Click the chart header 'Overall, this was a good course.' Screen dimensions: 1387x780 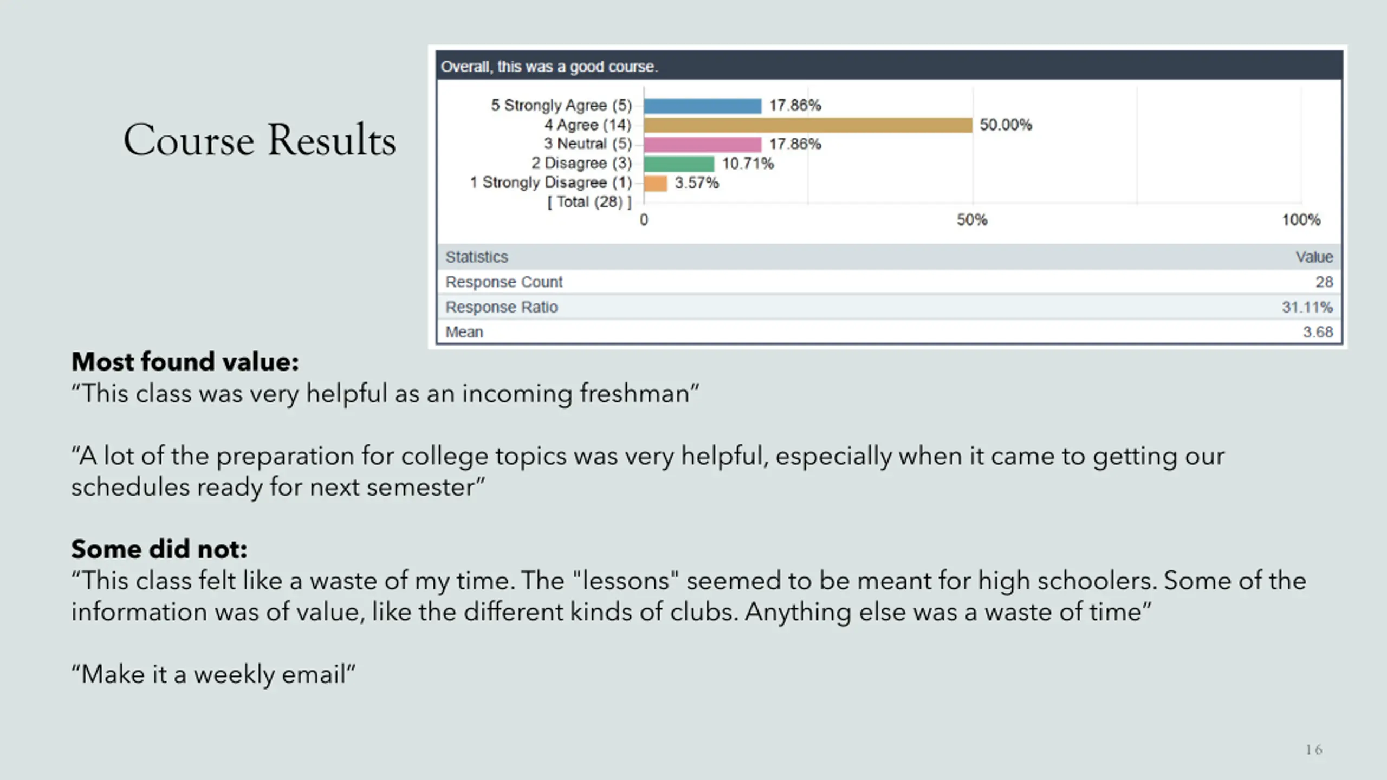(x=549, y=67)
